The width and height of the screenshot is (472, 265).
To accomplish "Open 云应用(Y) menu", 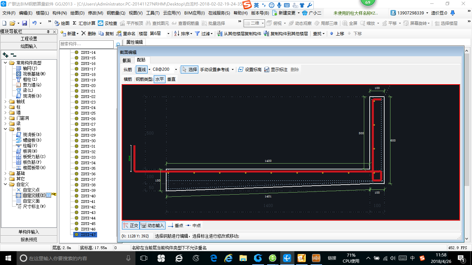I will pos(172,13).
